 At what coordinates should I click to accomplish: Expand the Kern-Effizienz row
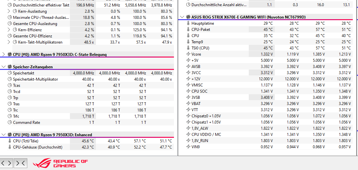[9, 30]
